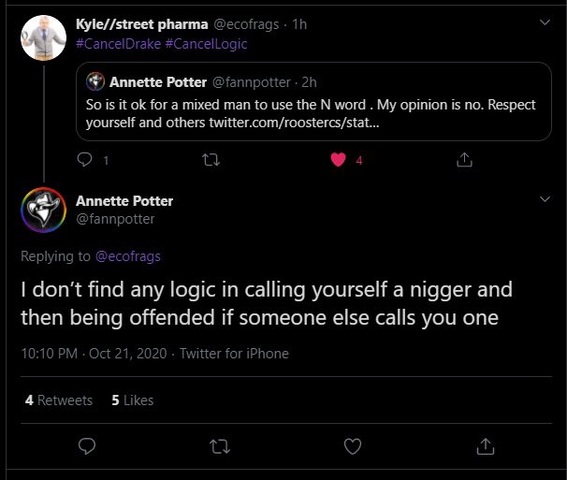Open the #CancelDrake hashtag
Image resolution: width=567 pixels, height=480 pixels.
pyautogui.click(x=119, y=44)
